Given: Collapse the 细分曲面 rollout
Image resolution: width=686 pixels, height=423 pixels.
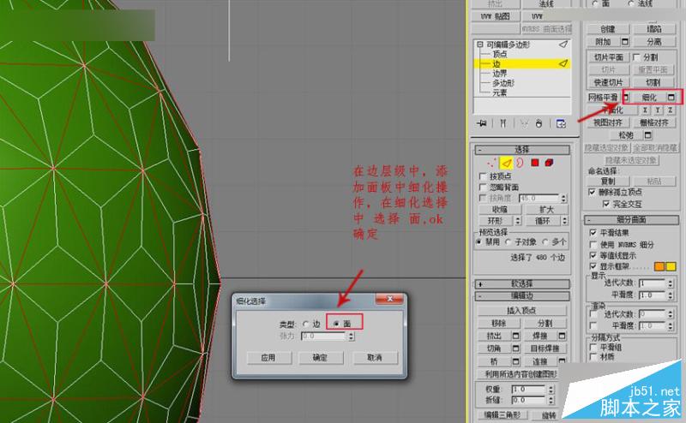Looking at the screenshot, I should click(631, 220).
